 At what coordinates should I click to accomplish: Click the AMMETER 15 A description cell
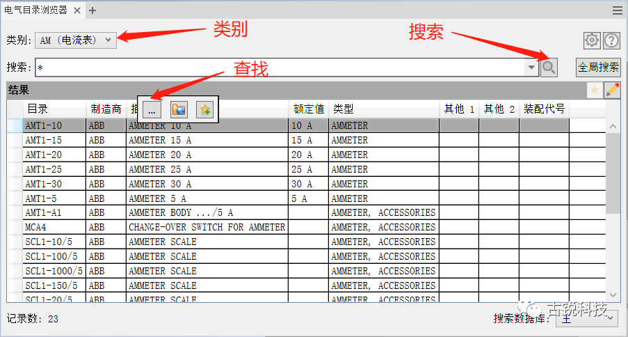(x=207, y=141)
